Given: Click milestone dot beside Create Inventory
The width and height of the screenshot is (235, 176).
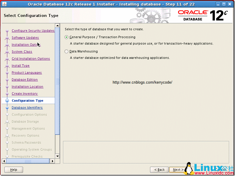Looking at the screenshot, I should [8, 94].
